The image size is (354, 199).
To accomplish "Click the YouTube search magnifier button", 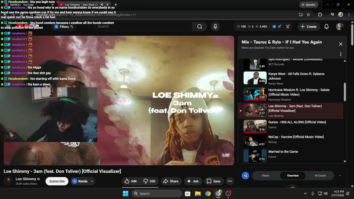I will click(x=200, y=27).
